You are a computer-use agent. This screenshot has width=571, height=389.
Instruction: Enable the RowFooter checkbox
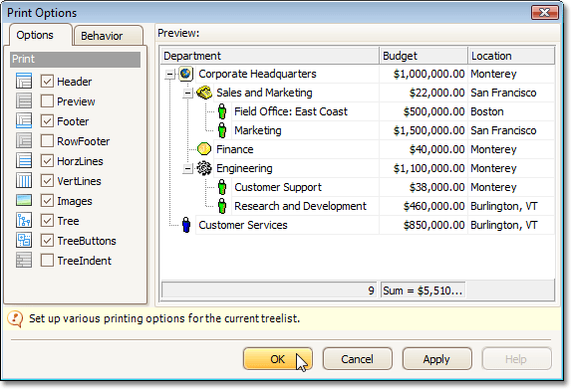[47, 140]
